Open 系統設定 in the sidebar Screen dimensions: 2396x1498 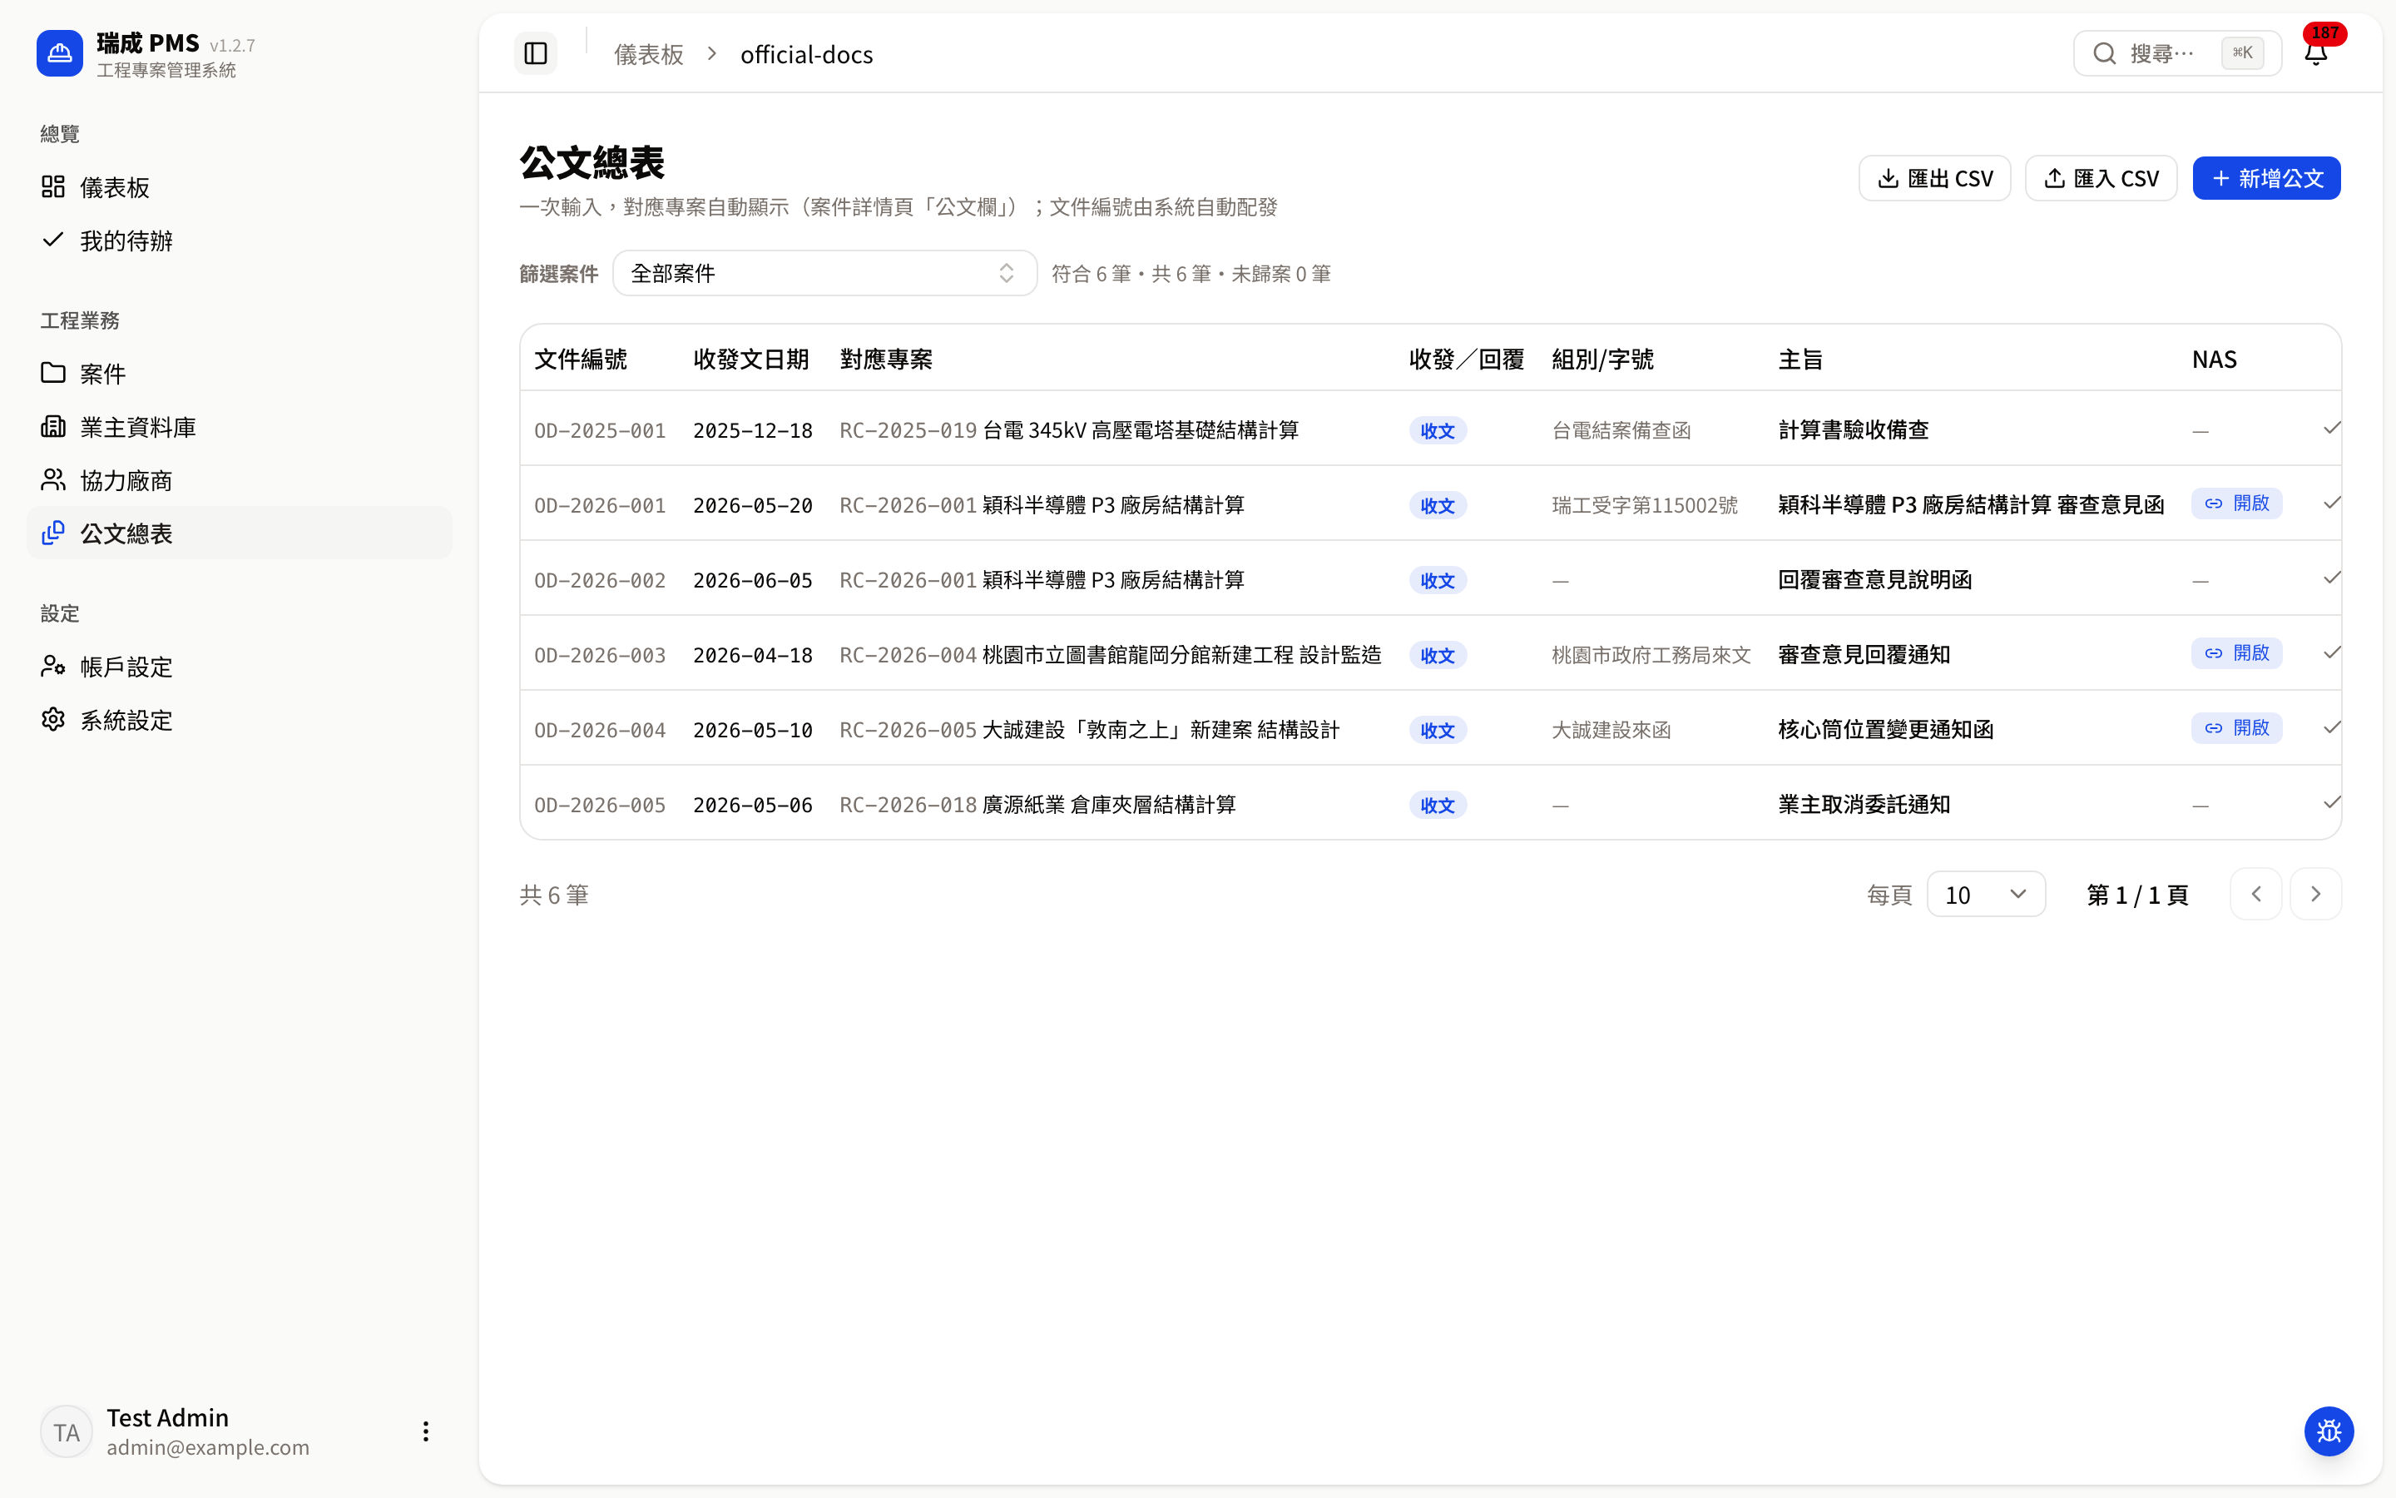tap(240, 720)
